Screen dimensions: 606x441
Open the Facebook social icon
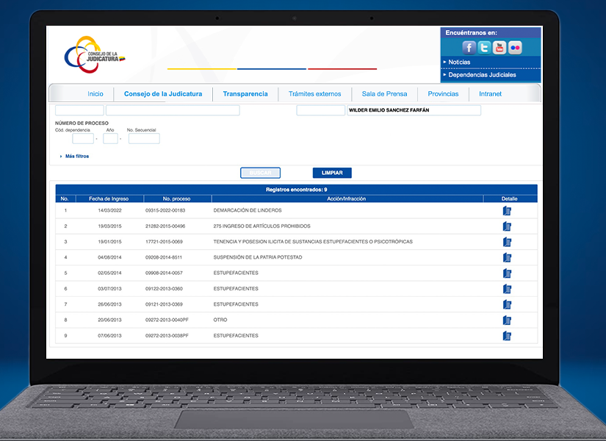[x=469, y=48]
